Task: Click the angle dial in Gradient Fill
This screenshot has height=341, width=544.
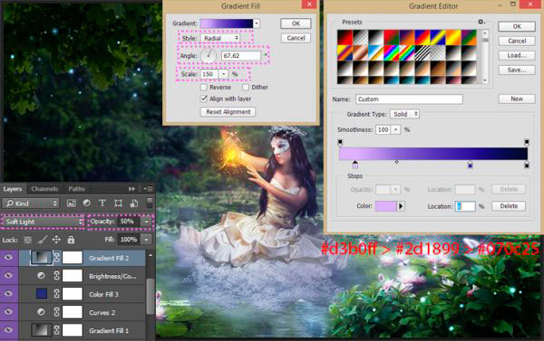Action: (209, 55)
